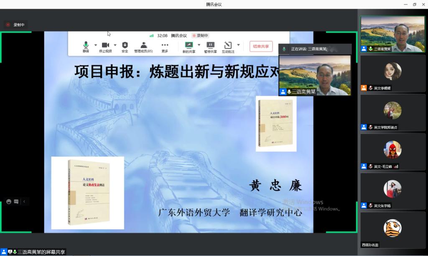This screenshot has height=256, width=428.
Task: Select 西语孙名蕊 tiger avatar tile
Action: click(x=392, y=229)
